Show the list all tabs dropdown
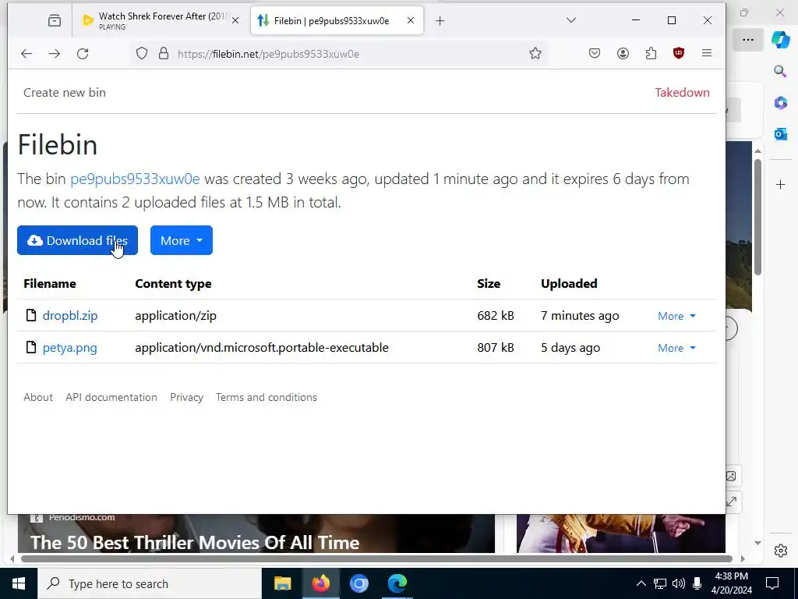Viewport: 798px width, 599px height. point(571,20)
